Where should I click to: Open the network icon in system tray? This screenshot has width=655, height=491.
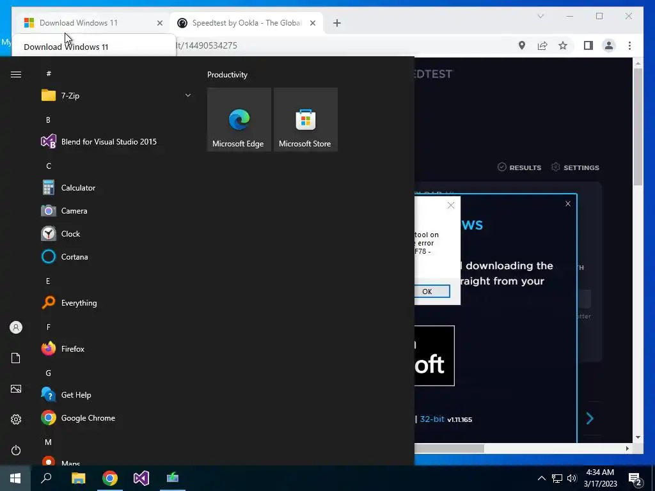557,478
